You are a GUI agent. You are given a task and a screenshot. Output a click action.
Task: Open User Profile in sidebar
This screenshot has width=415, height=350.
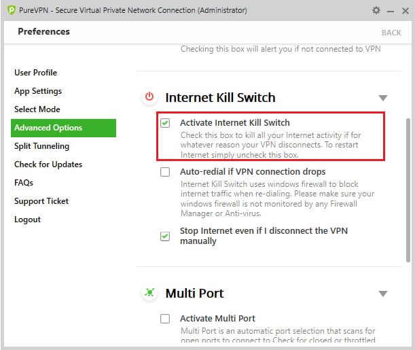coord(35,73)
